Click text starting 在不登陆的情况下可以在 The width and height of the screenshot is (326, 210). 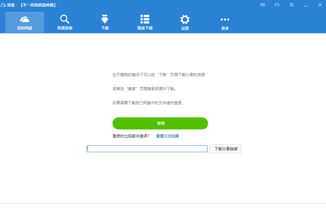(159, 74)
